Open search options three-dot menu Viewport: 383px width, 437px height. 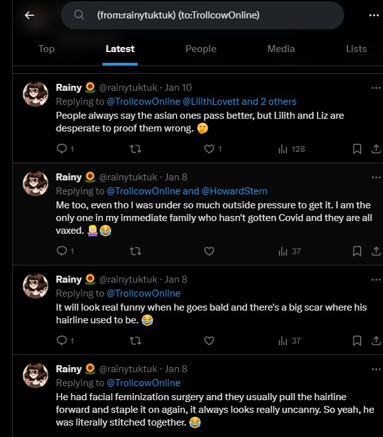[x=374, y=15]
